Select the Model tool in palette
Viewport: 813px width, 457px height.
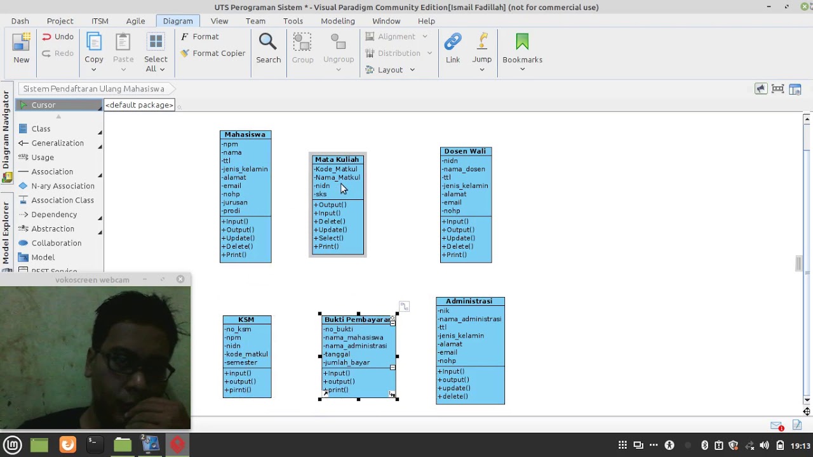pyautogui.click(x=43, y=257)
